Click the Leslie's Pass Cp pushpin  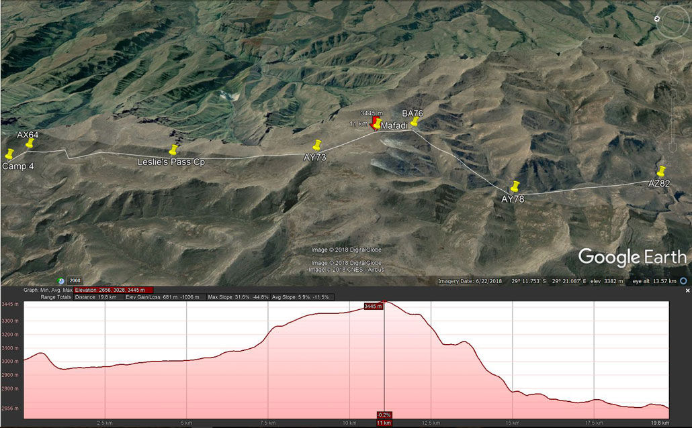tap(173, 150)
